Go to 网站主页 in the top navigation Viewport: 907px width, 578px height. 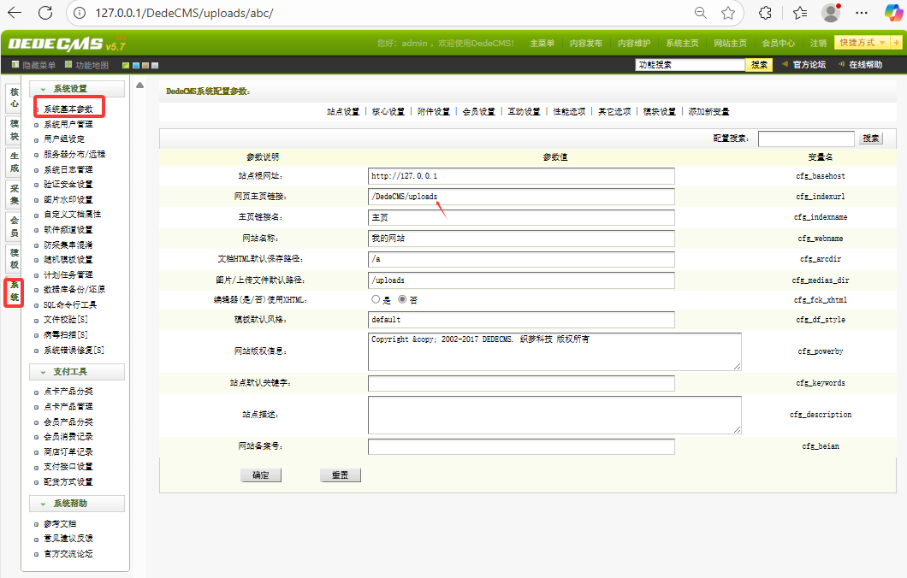pyautogui.click(x=730, y=44)
